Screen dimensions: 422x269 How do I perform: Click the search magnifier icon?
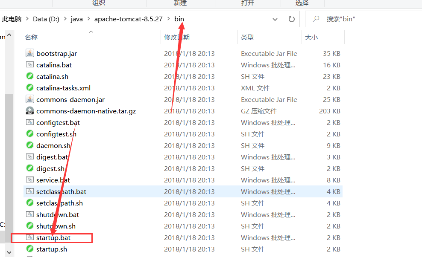pos(316,19)
